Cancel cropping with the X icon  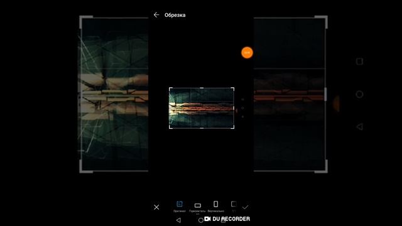point(156,207)
